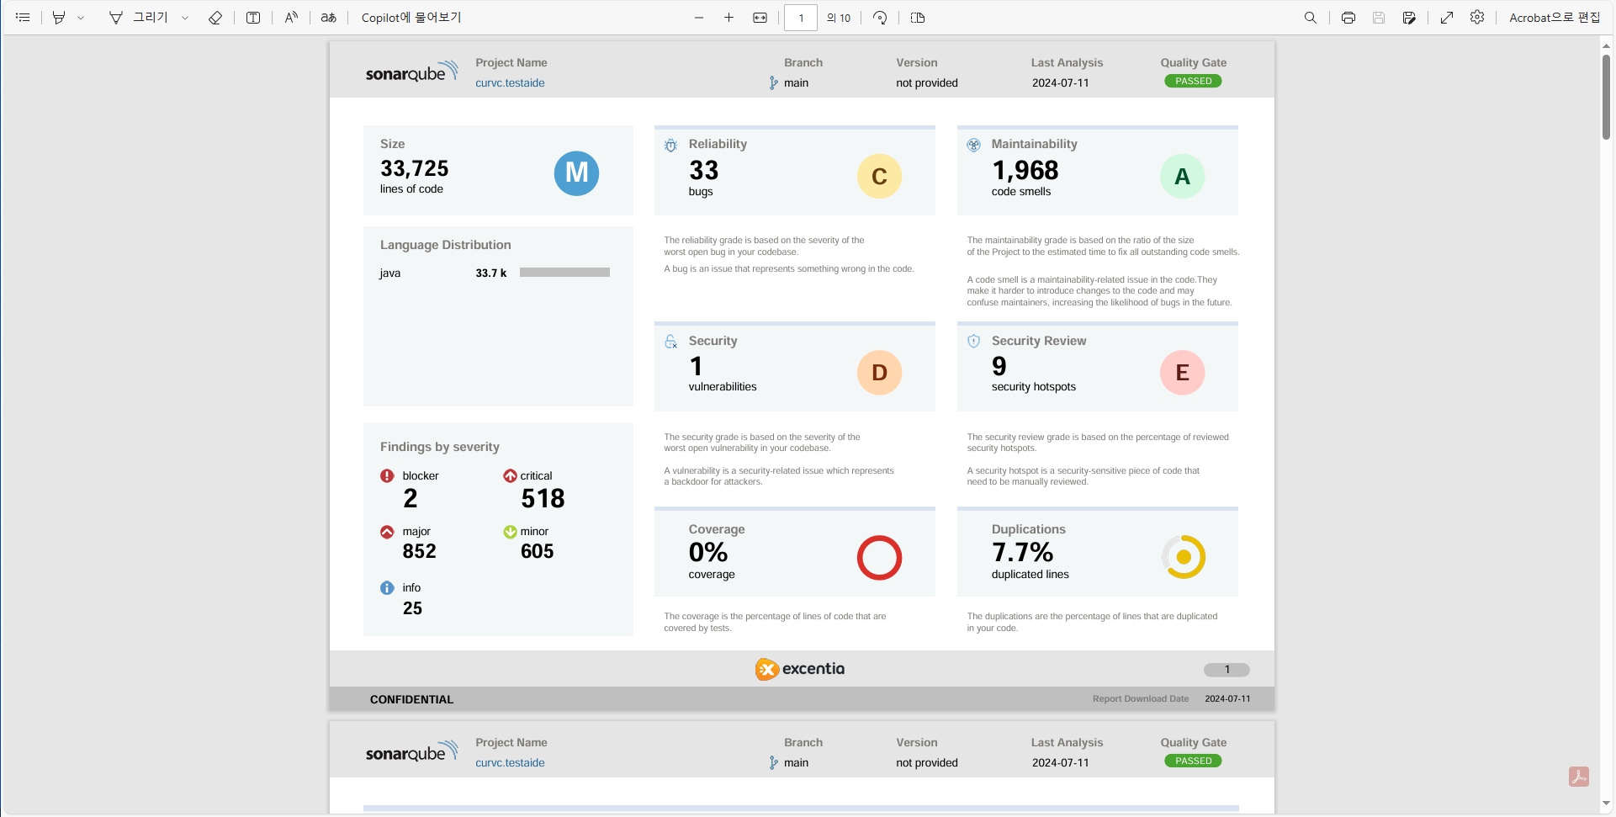Viewport: 1616px width, 817px height.
Task: Click the Security unlock icon
Action: (670, 342)
